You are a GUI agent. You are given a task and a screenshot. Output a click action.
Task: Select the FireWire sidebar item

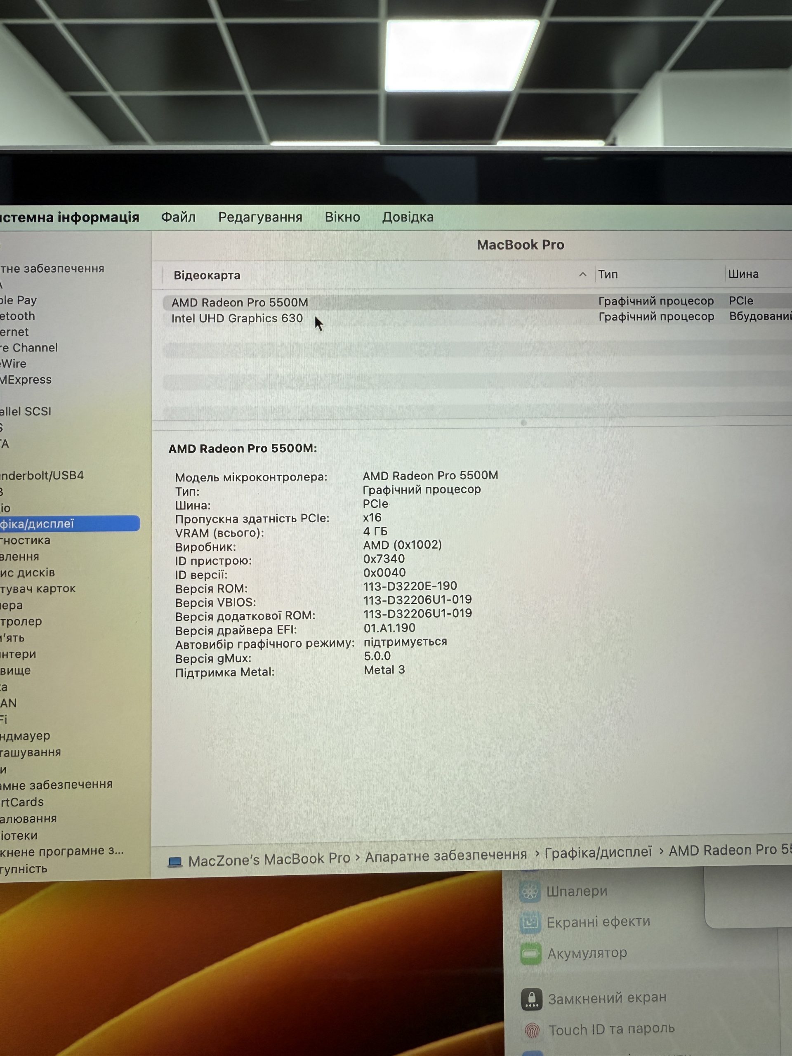pyautogui.click(x=13, y=364)
